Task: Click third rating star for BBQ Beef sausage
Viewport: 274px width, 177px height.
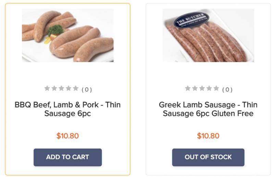Action: (62, 89)
